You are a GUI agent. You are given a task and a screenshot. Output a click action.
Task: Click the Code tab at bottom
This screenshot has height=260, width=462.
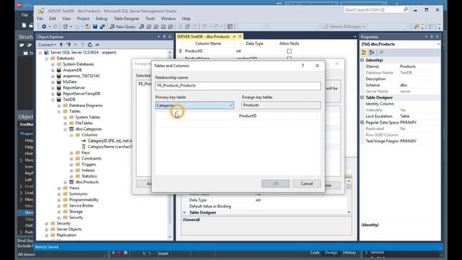coord(315,253)
